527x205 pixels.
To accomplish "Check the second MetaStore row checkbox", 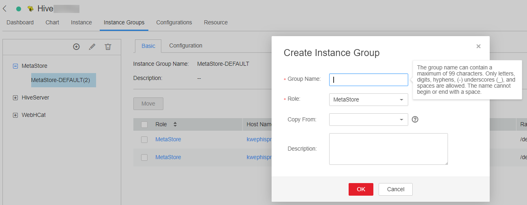I will click(144, 158).
